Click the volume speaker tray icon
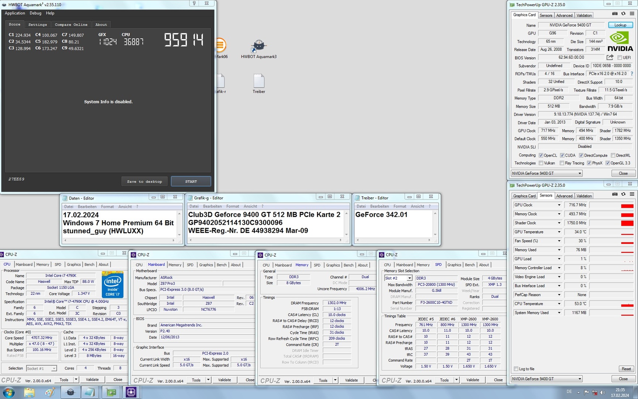 click(x=603, y=392)
